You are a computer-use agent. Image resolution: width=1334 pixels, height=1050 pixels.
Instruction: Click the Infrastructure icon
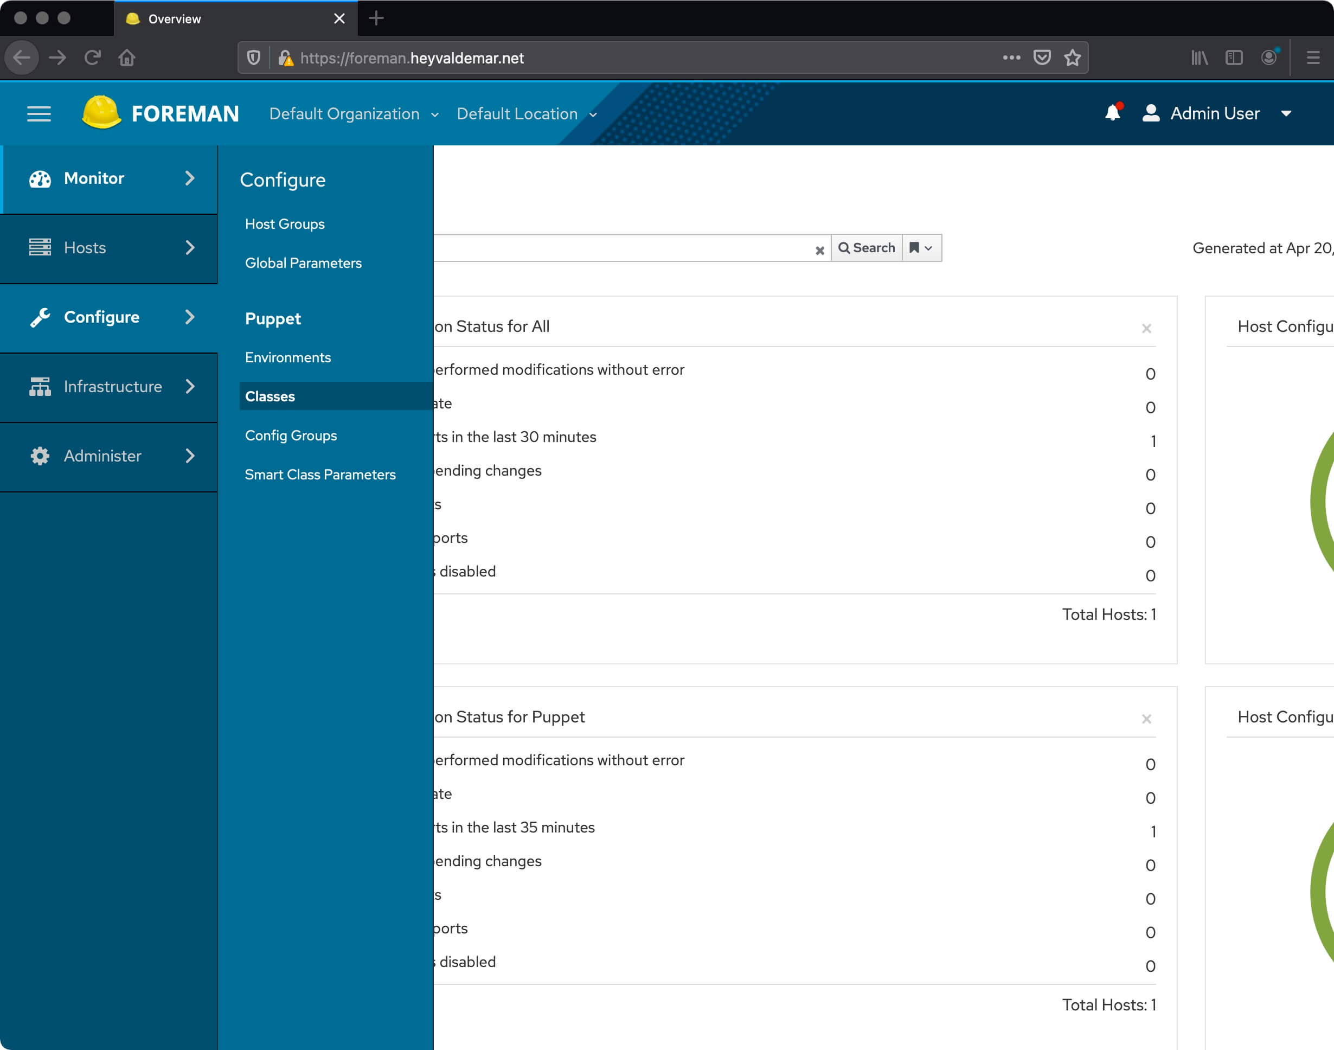(x=39, y=387)
